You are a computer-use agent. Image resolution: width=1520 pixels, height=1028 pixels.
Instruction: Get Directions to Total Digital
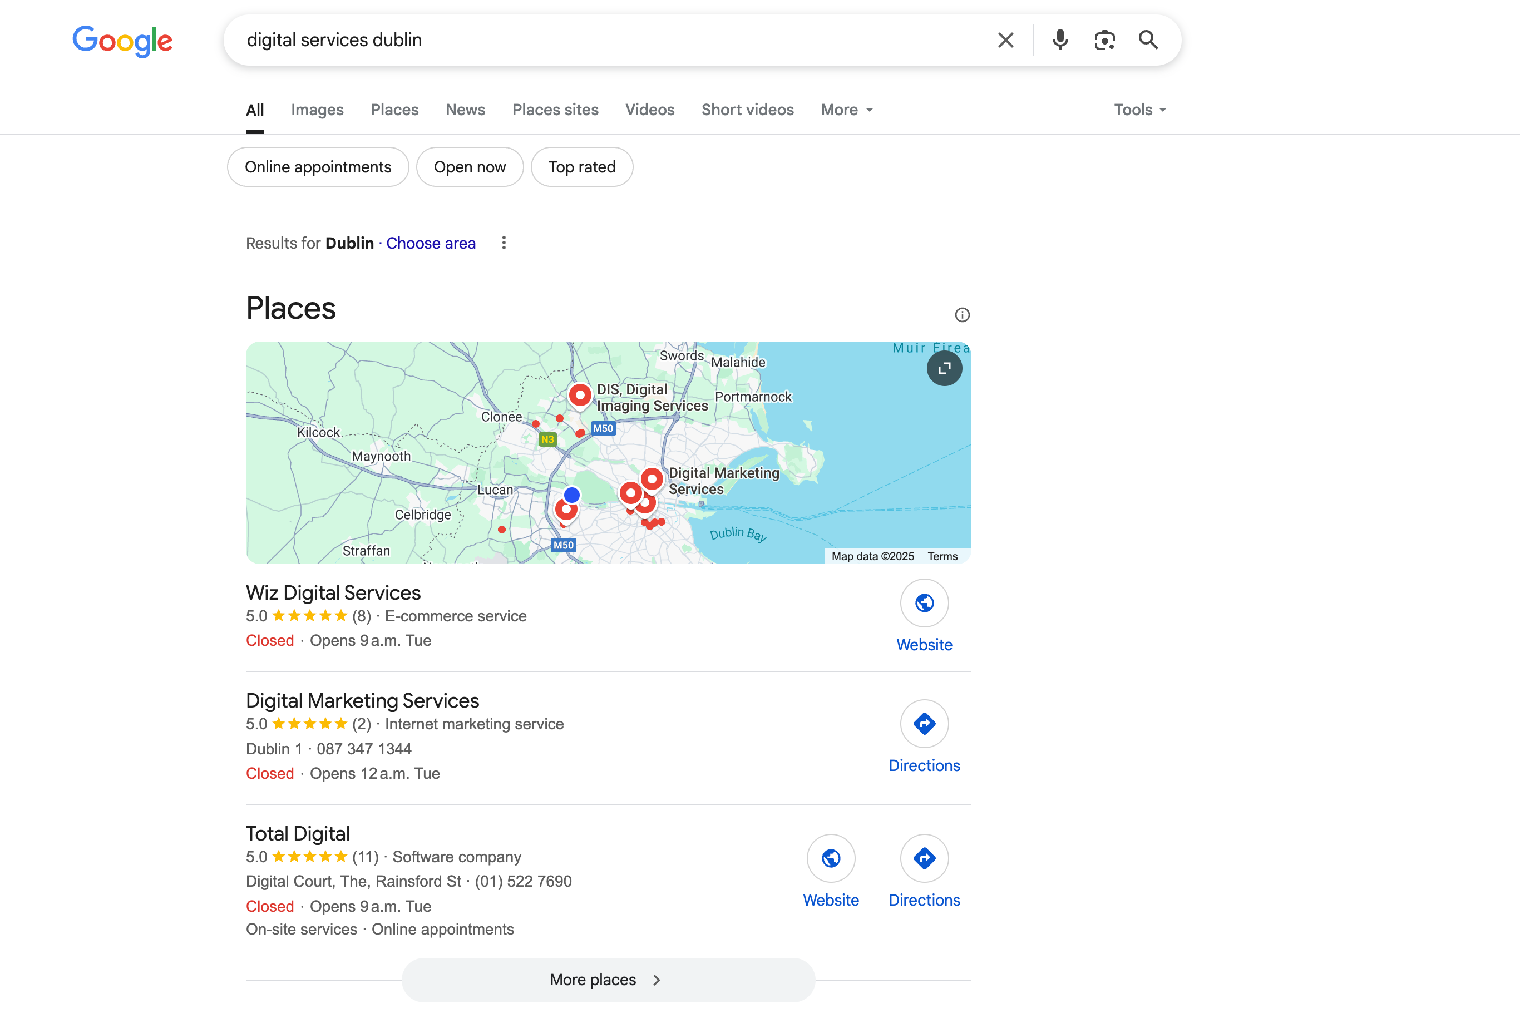click(x=924, y=859)
